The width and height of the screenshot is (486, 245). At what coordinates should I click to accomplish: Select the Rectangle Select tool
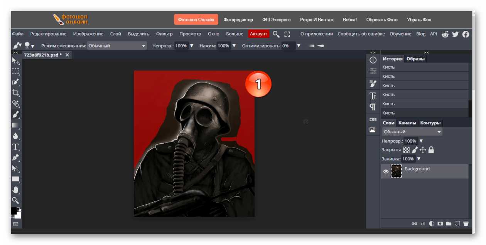[15, 71]
